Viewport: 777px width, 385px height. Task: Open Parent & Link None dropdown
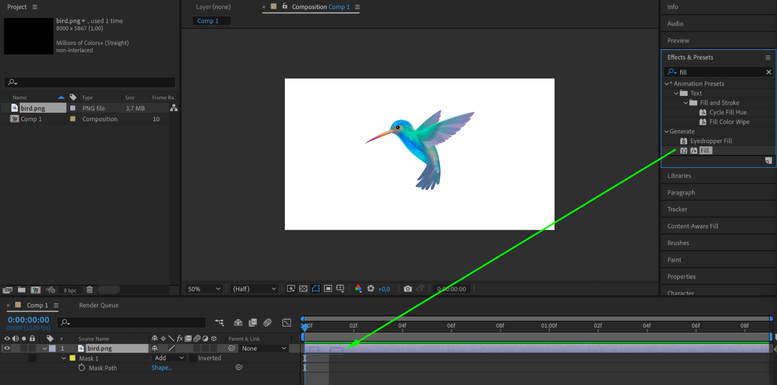264,349
